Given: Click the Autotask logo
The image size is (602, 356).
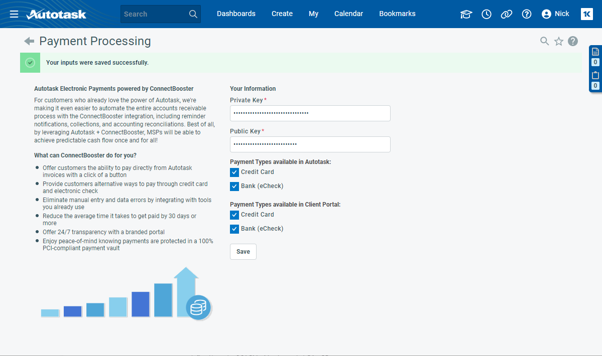Looking at the screenshot, I should tap(56, 14).
